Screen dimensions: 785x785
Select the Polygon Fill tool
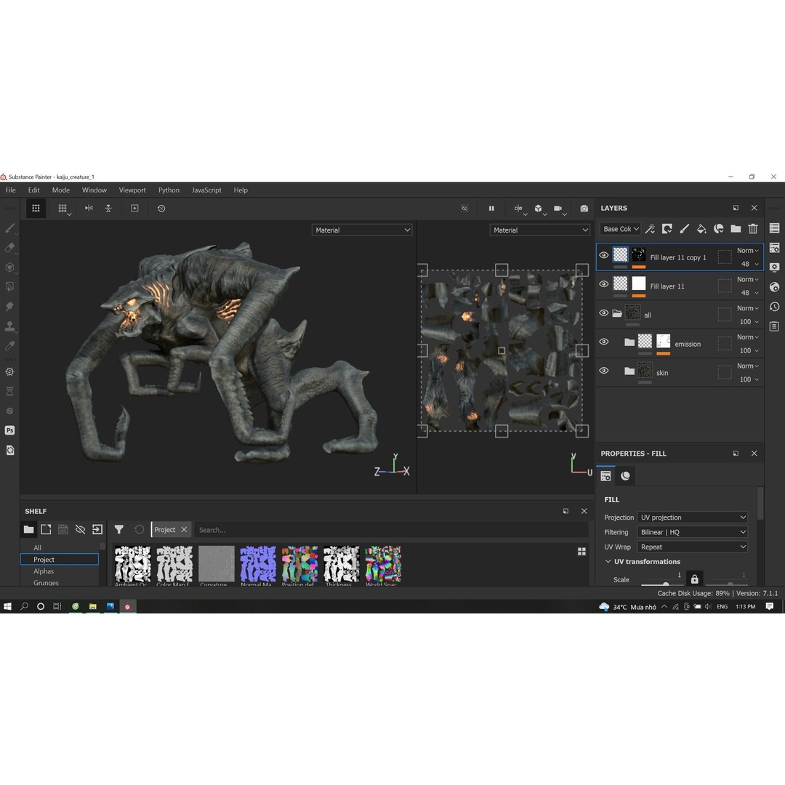click(x=9, y=287)
